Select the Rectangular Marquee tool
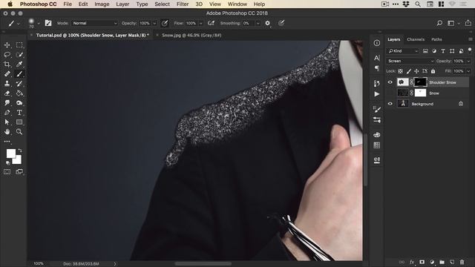Image resolution: width=475 pixels, height=267 pixels. click(x=19, y=45)
